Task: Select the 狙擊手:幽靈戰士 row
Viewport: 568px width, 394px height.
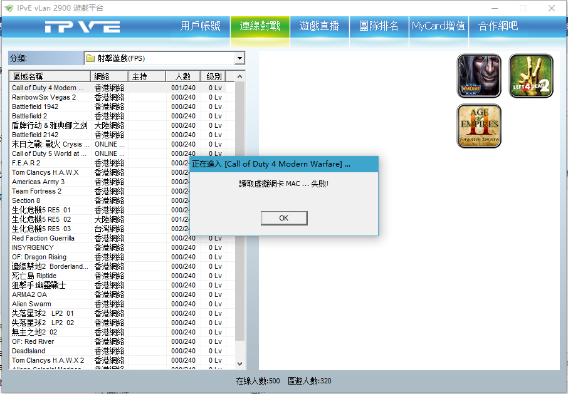Action: pos(122,286)
